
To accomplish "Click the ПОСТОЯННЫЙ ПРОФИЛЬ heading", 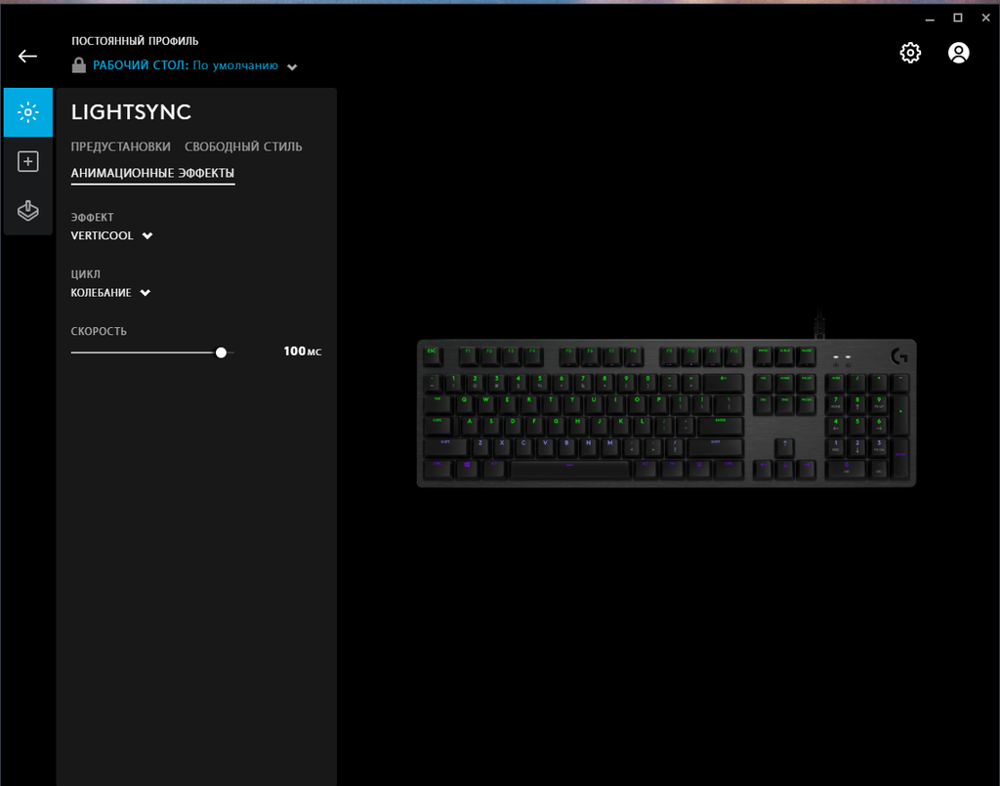I will 135,41.
